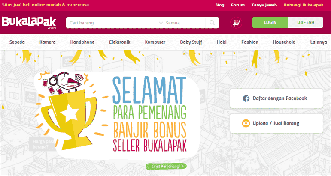Click the magnifier search icon
This screenshot has width=331, height=176.
pyautogui.click(x=212, y=23)
